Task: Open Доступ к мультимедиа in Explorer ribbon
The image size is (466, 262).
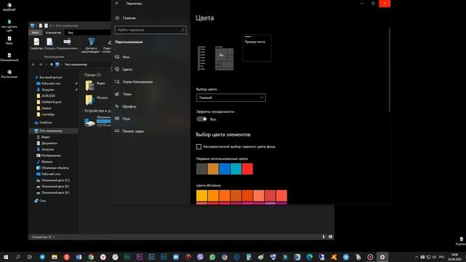Action: click(x=91, y=45)
